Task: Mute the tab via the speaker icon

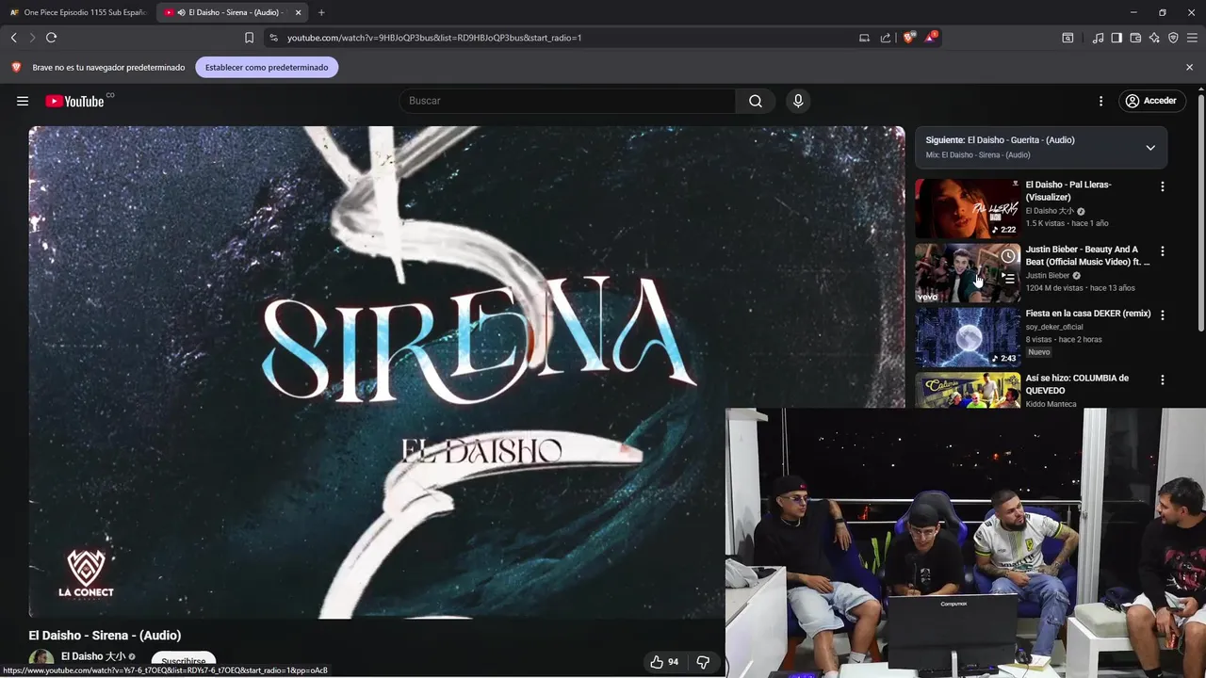Action: [x=181, y=12]
